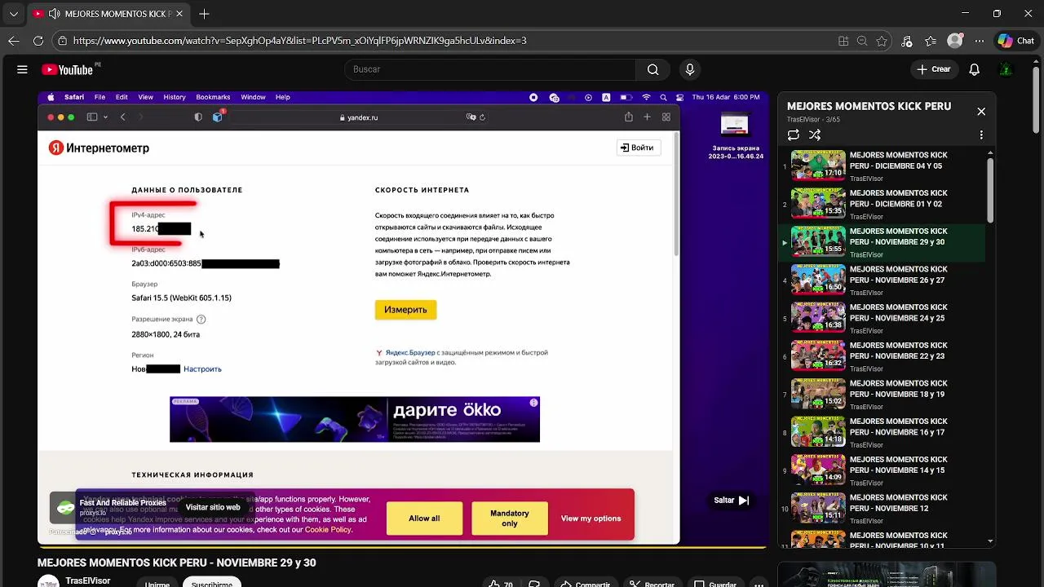Click Allow all in the video's cookie banner
The image size is (1044, 587).
pyautogui.click(x=424, y=519)
